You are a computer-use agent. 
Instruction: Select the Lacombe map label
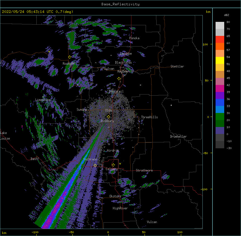[126, 54]
